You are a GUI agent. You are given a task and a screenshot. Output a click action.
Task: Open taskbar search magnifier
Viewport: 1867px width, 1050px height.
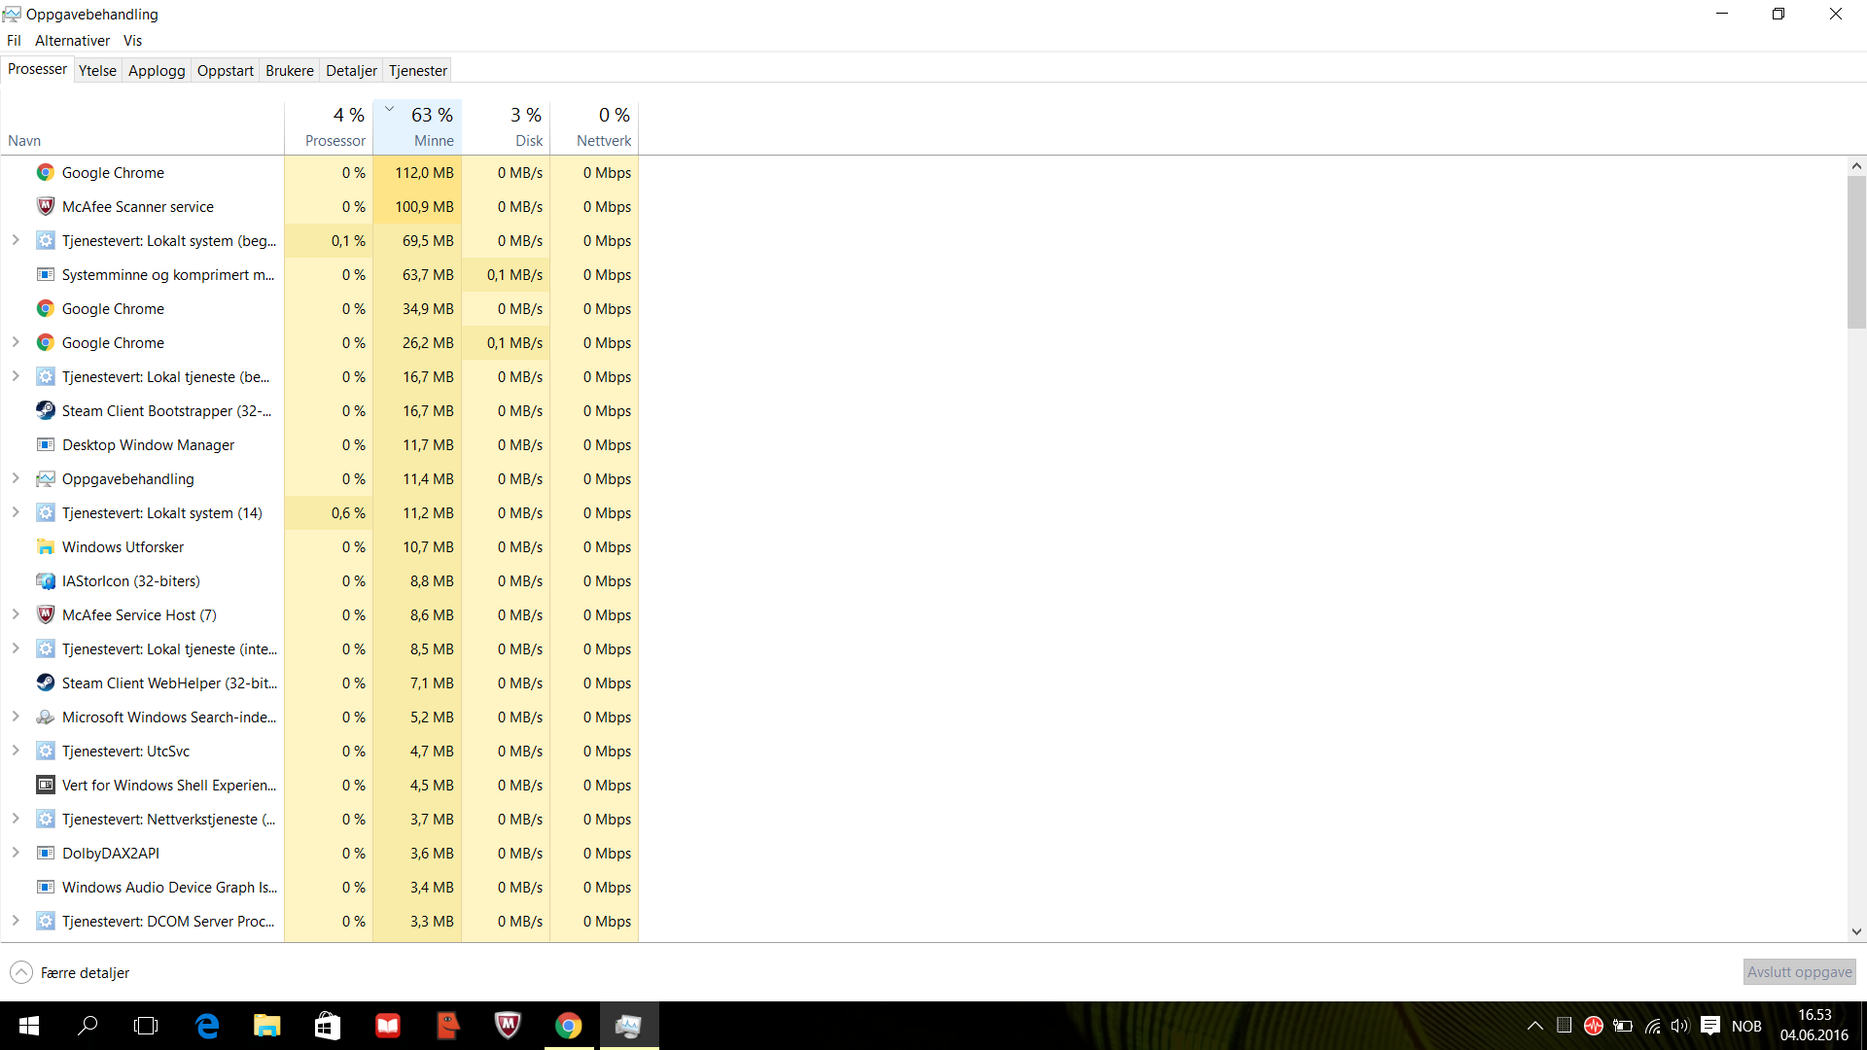[88, 1026]
